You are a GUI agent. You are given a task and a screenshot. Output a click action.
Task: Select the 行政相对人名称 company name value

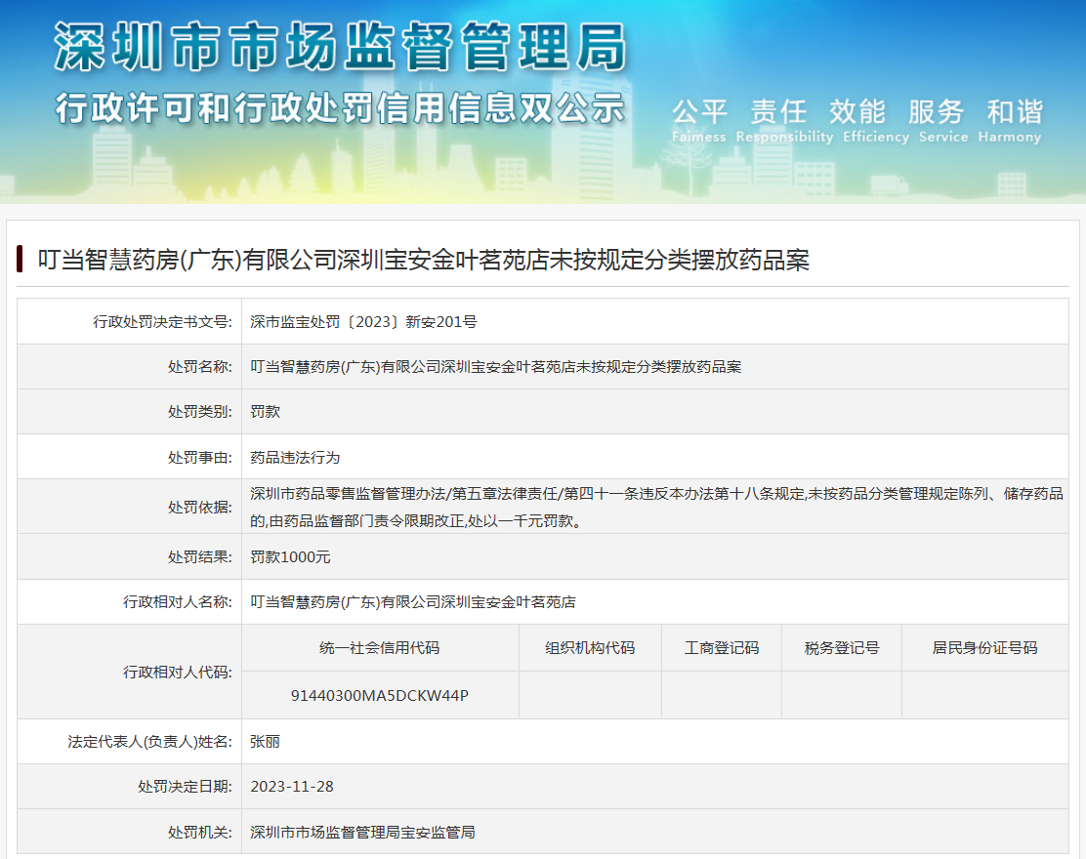point(413,602)
